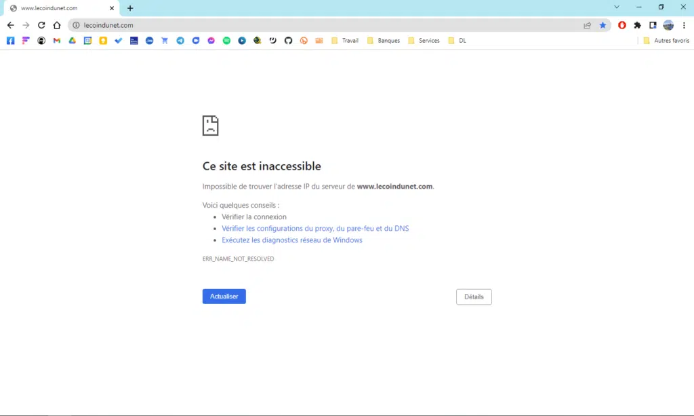Image resolution: width=694 pixels, height=416 pixels.
Task: Click the 'Vérifier la connexion' tip
Action: (x=254, y=216)
